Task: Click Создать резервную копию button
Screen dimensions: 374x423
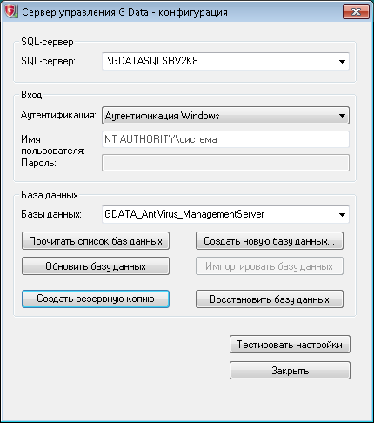Action: (96, 299)
